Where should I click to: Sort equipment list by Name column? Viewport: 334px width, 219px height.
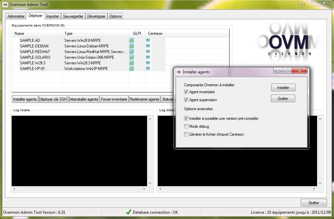(38, 34)
